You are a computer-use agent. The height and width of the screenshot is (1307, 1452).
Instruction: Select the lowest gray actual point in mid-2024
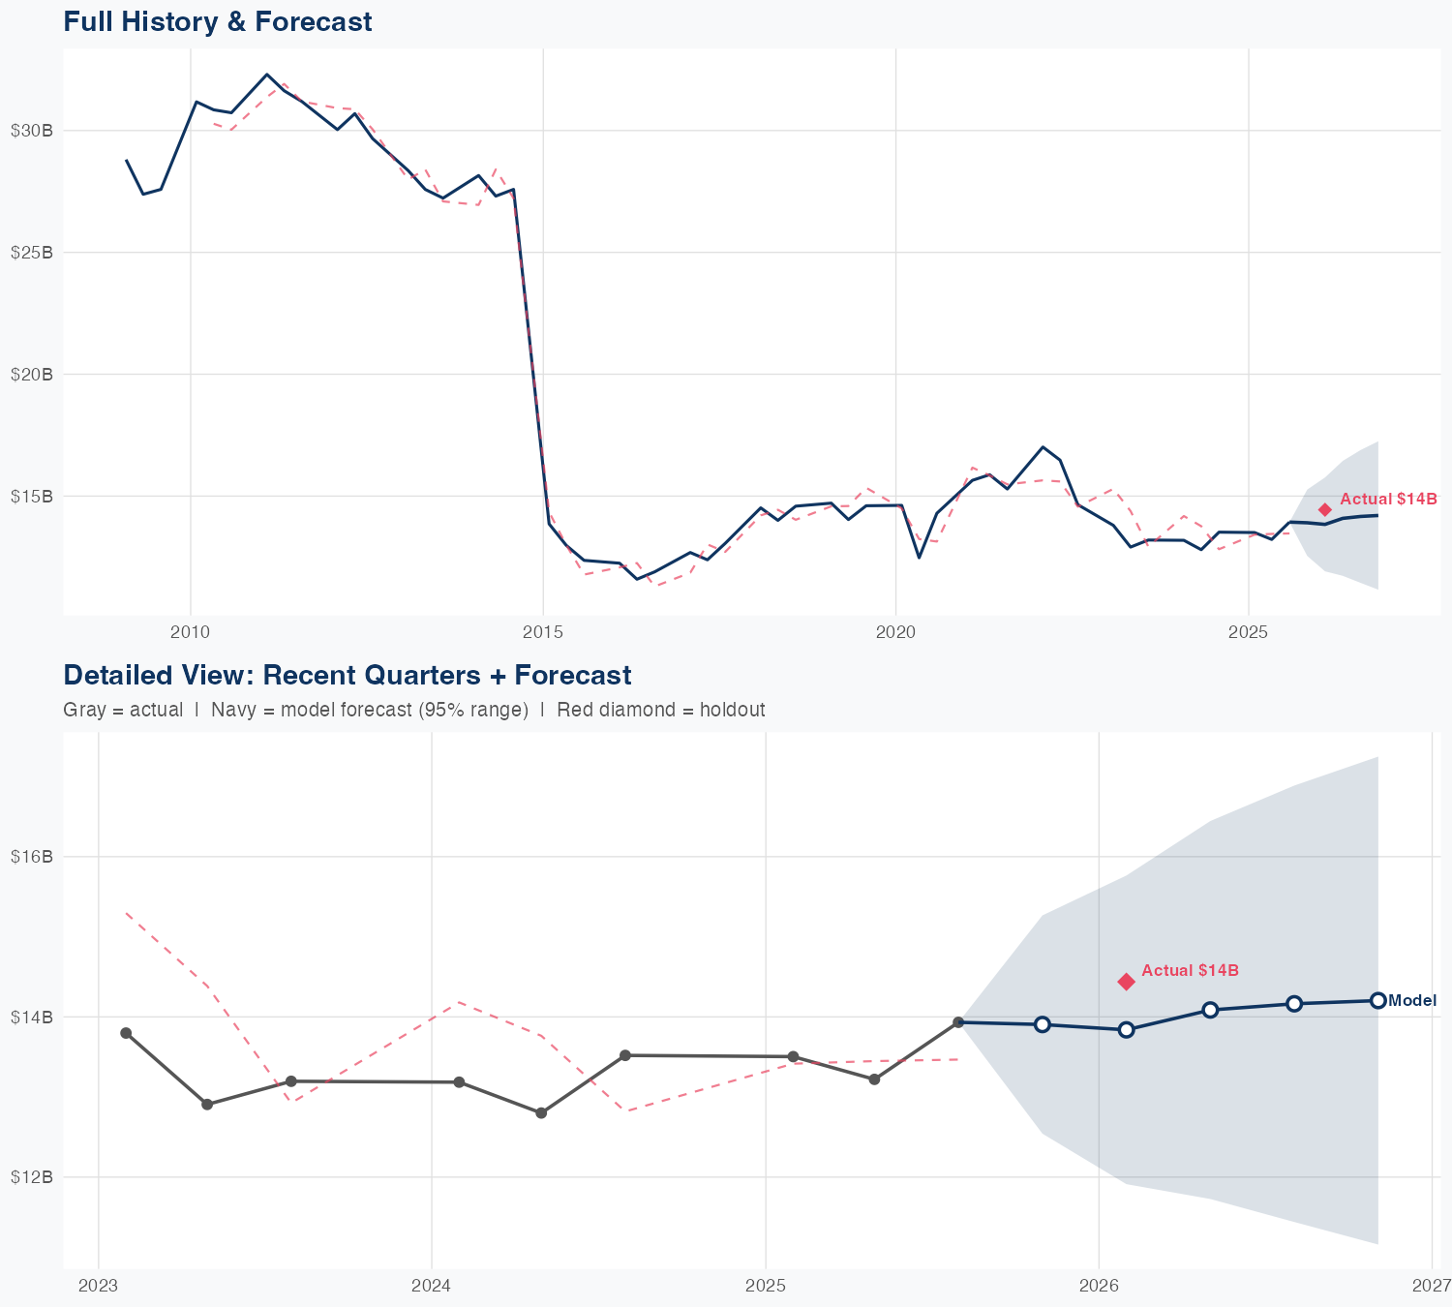[541, 1113]
